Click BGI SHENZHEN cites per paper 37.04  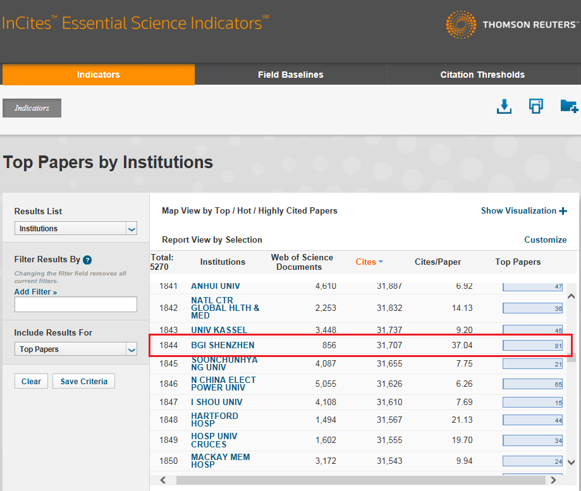[462, 345]
